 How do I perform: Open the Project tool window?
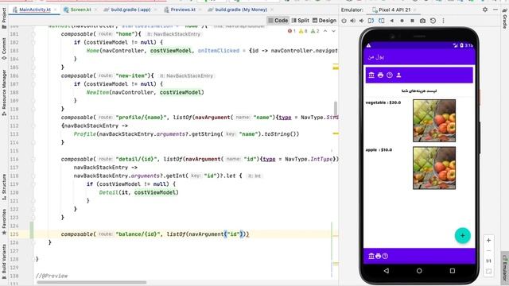pos(4,18)
